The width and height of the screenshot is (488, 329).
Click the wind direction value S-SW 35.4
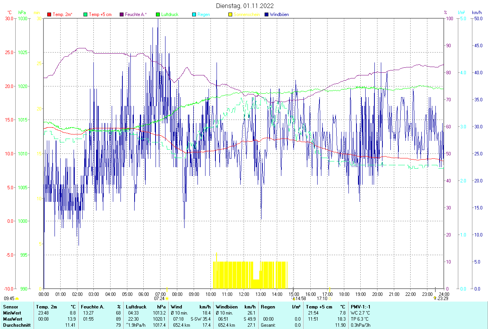point(201,319)
